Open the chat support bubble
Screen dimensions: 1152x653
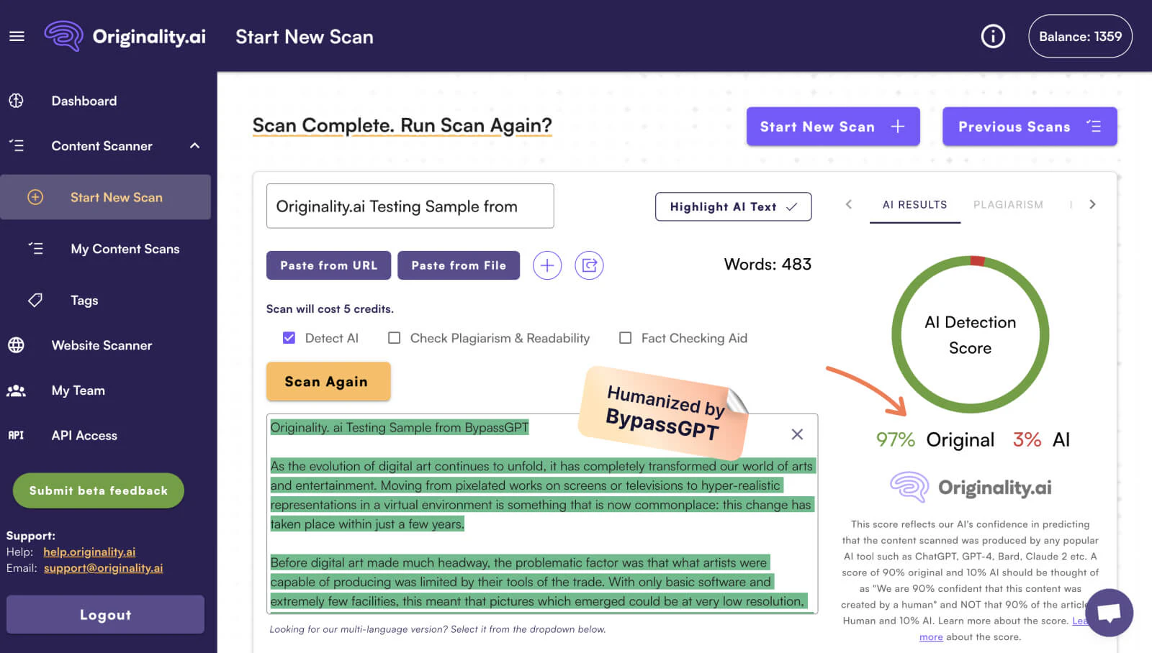(1110, 612)
